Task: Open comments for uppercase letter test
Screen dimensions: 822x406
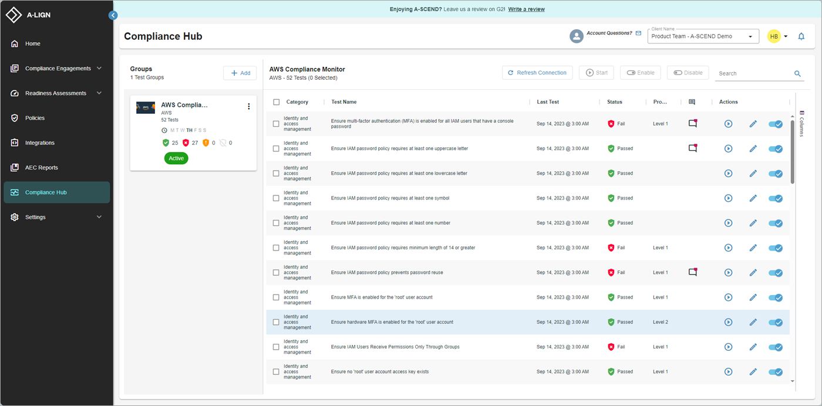Action: (x=693, y=148)
